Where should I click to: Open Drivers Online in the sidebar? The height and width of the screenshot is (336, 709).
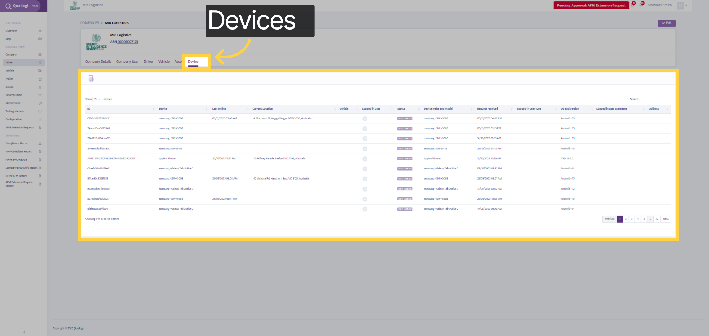tap(24, 95)
